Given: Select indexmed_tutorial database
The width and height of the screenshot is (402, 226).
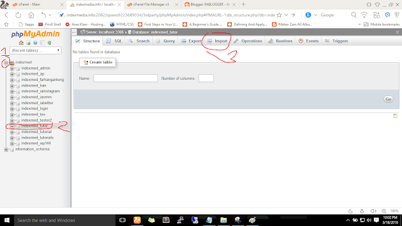Looking at the screenshot, I should [x=36, y=132].
